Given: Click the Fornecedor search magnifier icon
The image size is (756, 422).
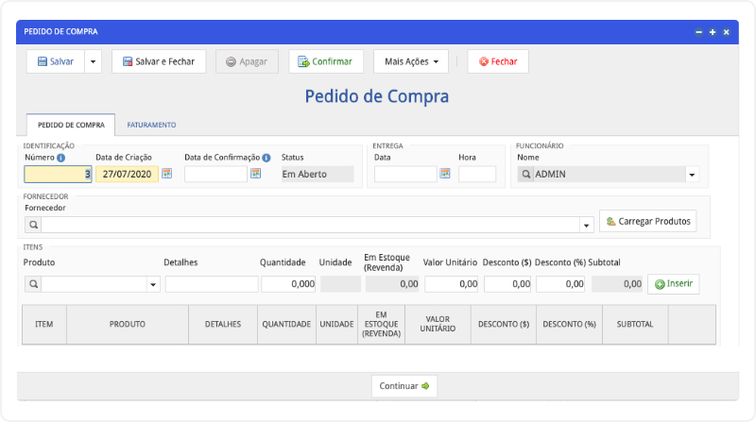Looking at the screenshot, I should 32,225.
